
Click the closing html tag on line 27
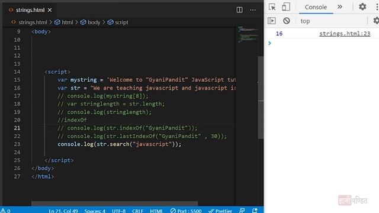[43, 176]
